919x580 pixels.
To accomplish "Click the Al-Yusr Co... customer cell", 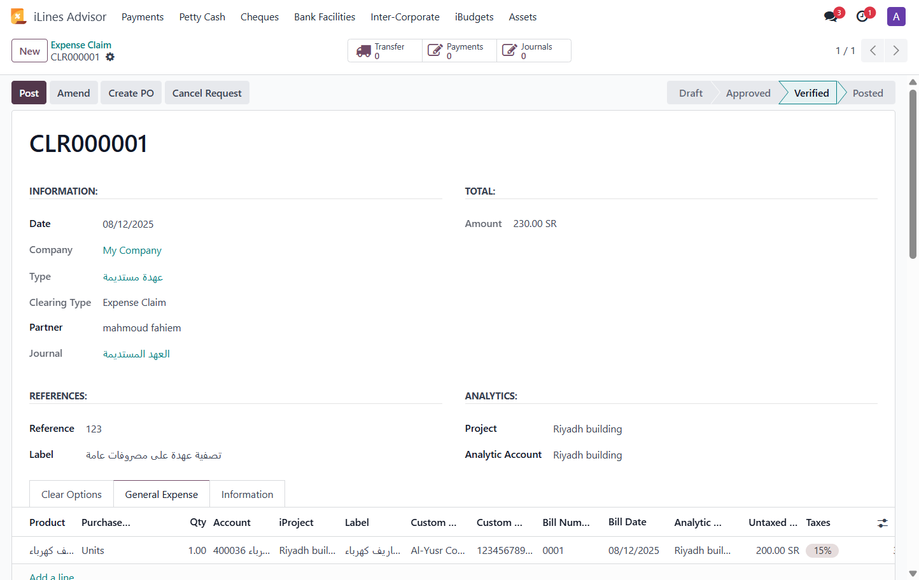I will (x=438, y=551).
